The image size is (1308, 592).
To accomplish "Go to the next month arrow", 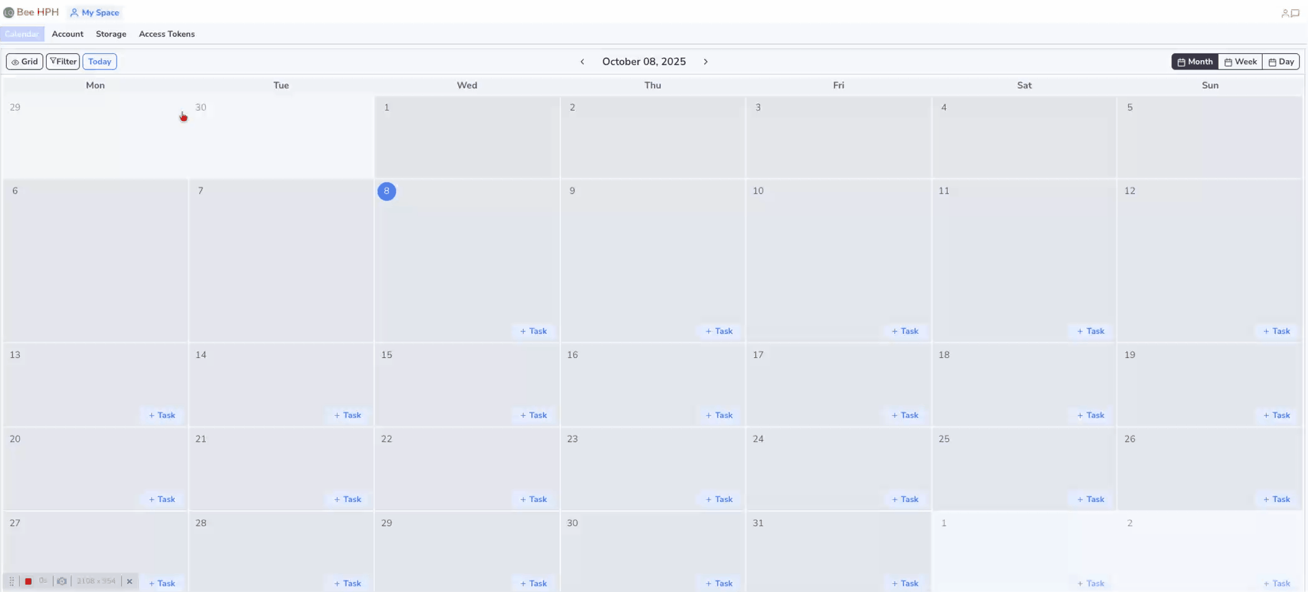I will [x=706, y=61].
